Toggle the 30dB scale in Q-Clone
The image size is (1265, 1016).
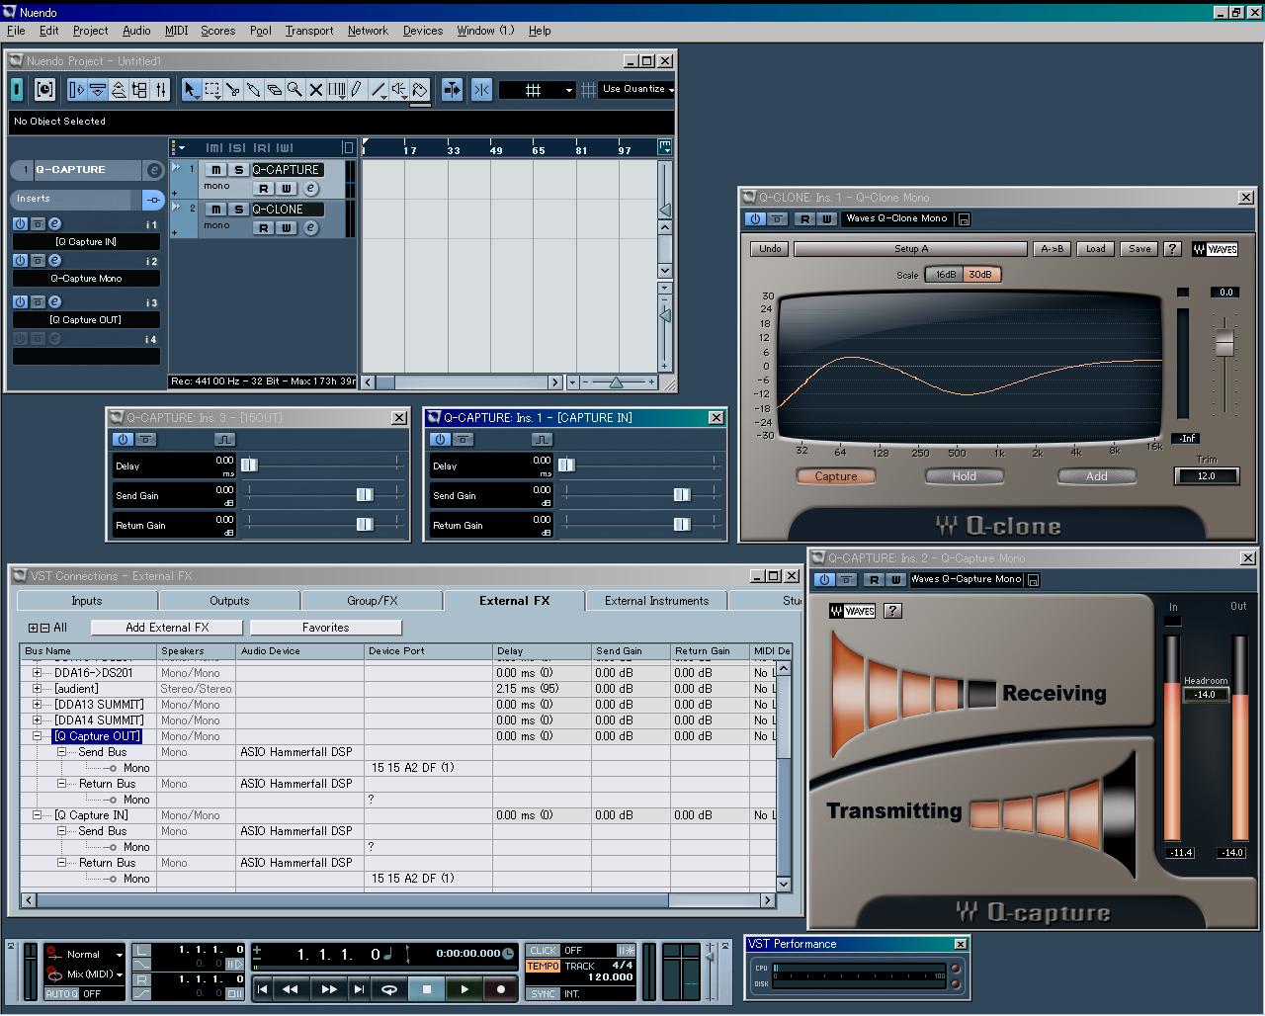[x=980, y=275]
